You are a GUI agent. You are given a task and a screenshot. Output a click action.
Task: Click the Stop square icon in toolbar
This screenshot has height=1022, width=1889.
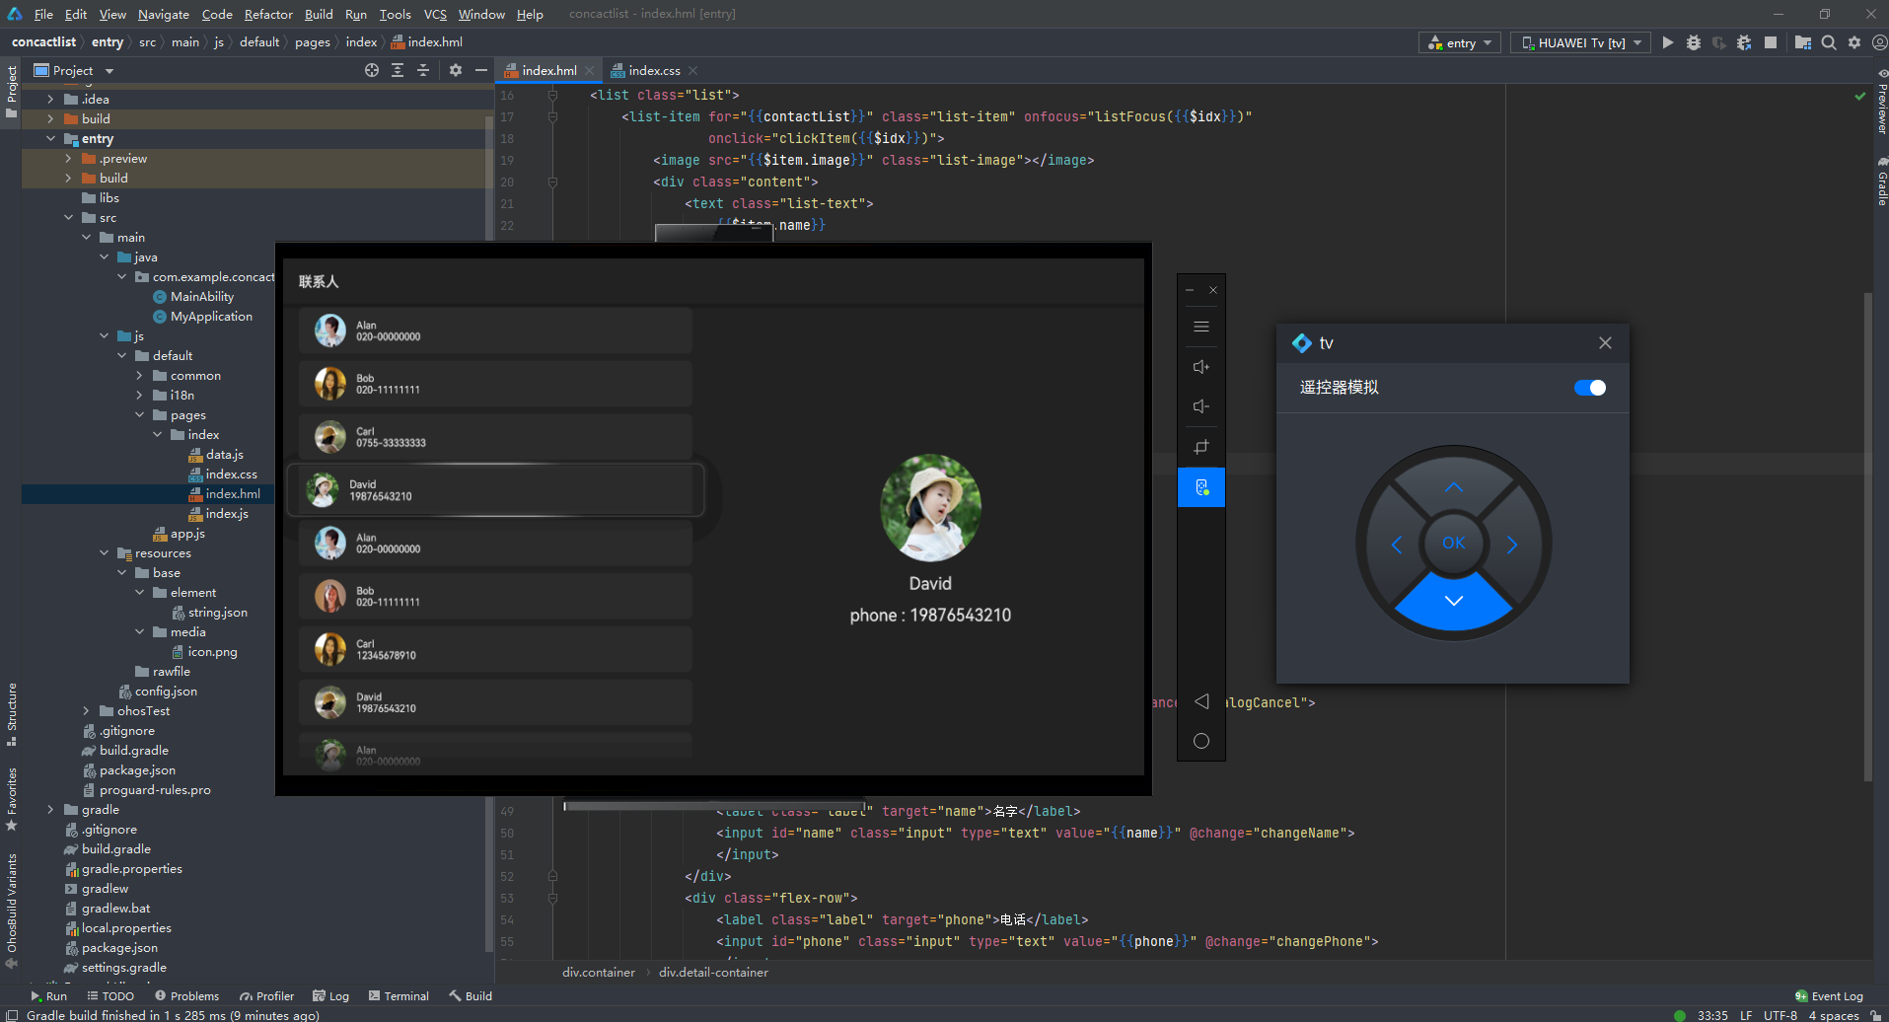pos(1771,42)
